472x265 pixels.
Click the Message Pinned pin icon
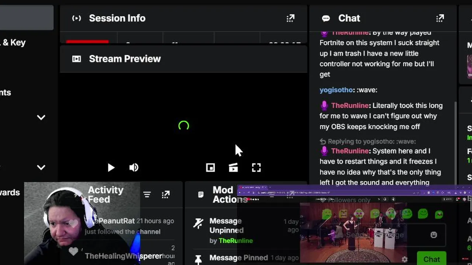[x=198, y=260]
